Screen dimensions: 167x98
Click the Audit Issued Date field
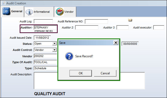click(42, 38)
